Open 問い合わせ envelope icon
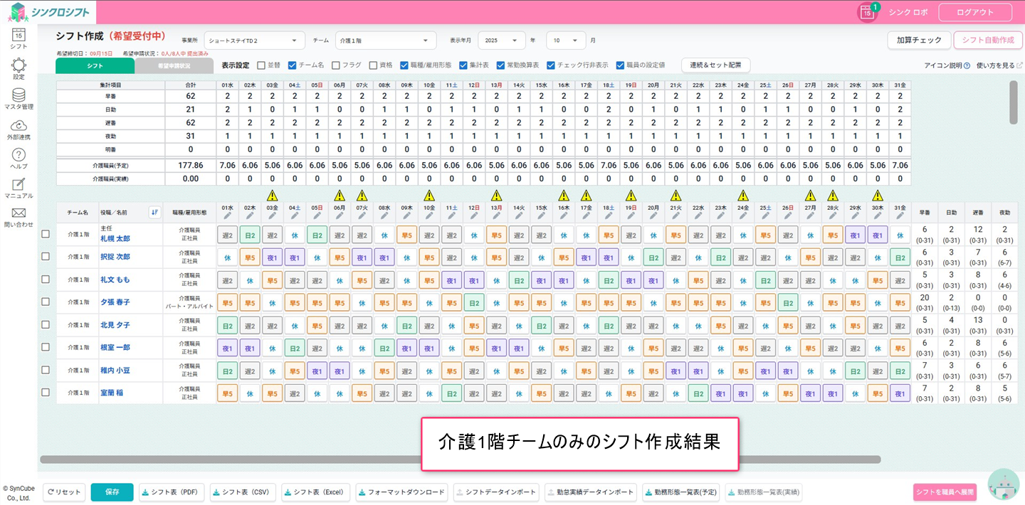This screenshot has width=1025, height=505. click(x=19, y=214)
